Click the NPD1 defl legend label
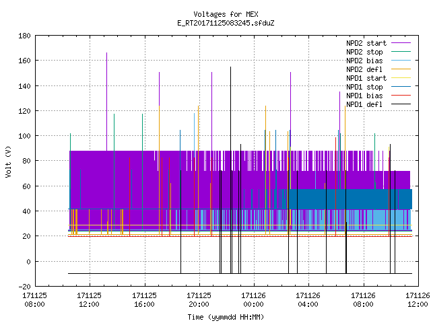Screen dimensions: 431x323 pos(364,104)
